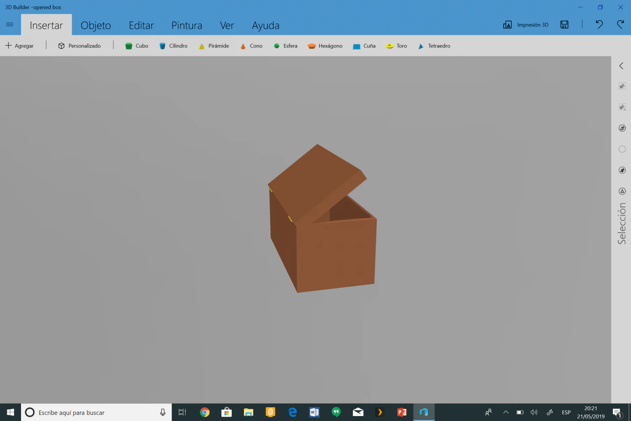Open the volume control in system tray
Viewport: 631px width, 421px height.
[534, 412]
